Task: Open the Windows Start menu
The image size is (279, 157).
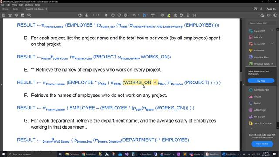Action: tap(3, 154)
